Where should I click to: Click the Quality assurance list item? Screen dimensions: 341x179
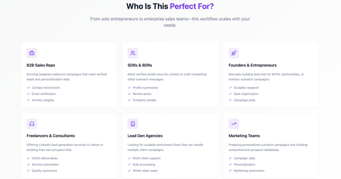pos(44,171)
